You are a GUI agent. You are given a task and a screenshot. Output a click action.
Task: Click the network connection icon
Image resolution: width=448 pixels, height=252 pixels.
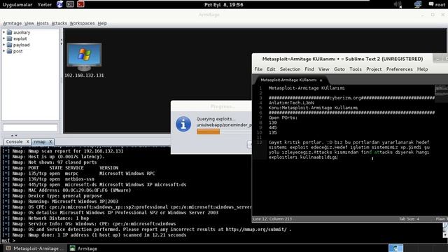tap(418, 4)
